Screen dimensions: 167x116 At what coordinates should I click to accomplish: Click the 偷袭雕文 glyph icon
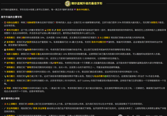pyautogui.click(x=4, y=50)
